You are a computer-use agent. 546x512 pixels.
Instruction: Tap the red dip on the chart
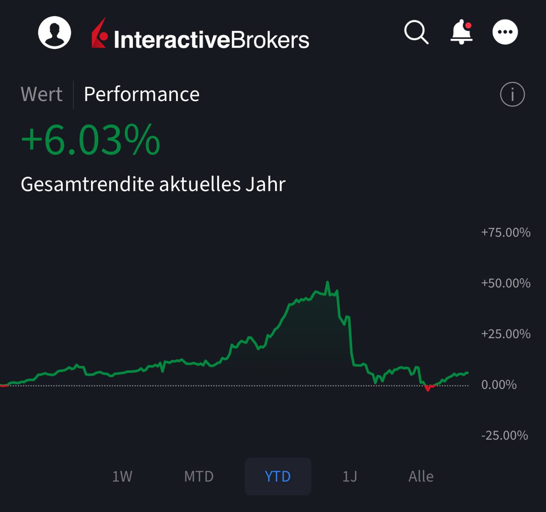pyautogui.click(x=428, y=388)
